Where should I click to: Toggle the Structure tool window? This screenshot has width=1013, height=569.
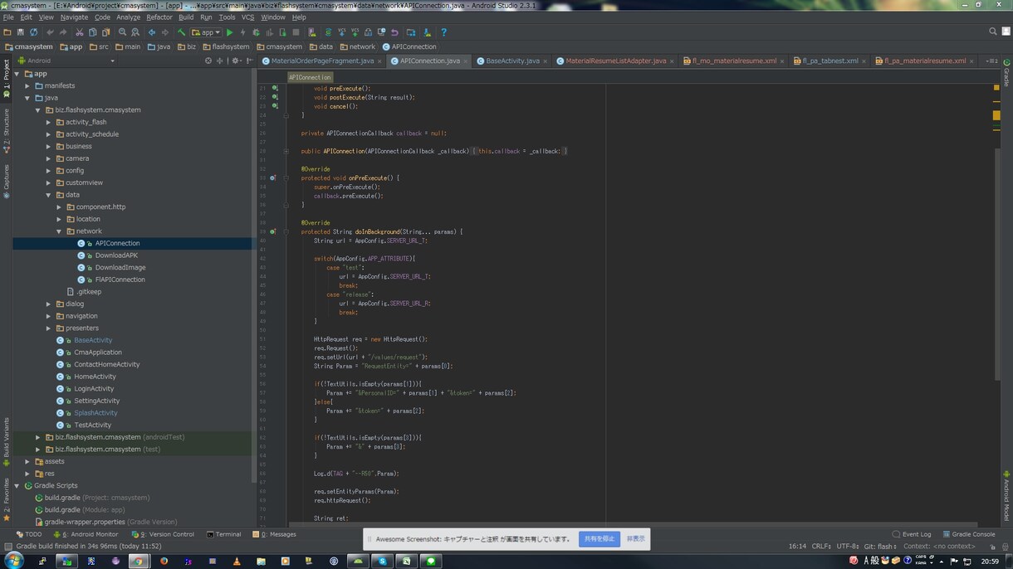(6, 129)
